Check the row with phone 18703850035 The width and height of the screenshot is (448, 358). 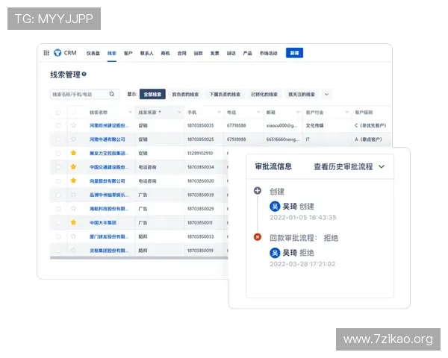pyautogui.click(x=58, y=125)
